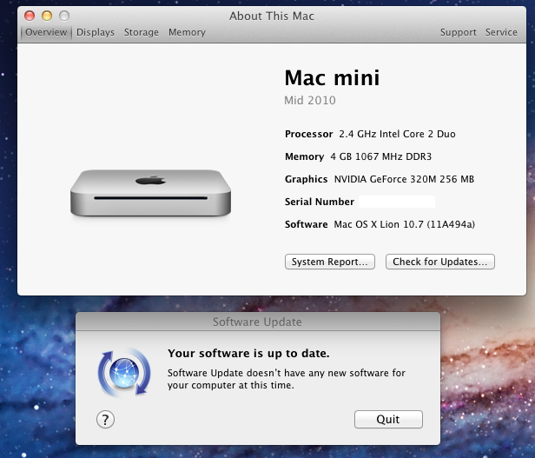Viewport: 535px width, 458px height.
Task: Click the Mac mini heading
Action: (332, 78)
